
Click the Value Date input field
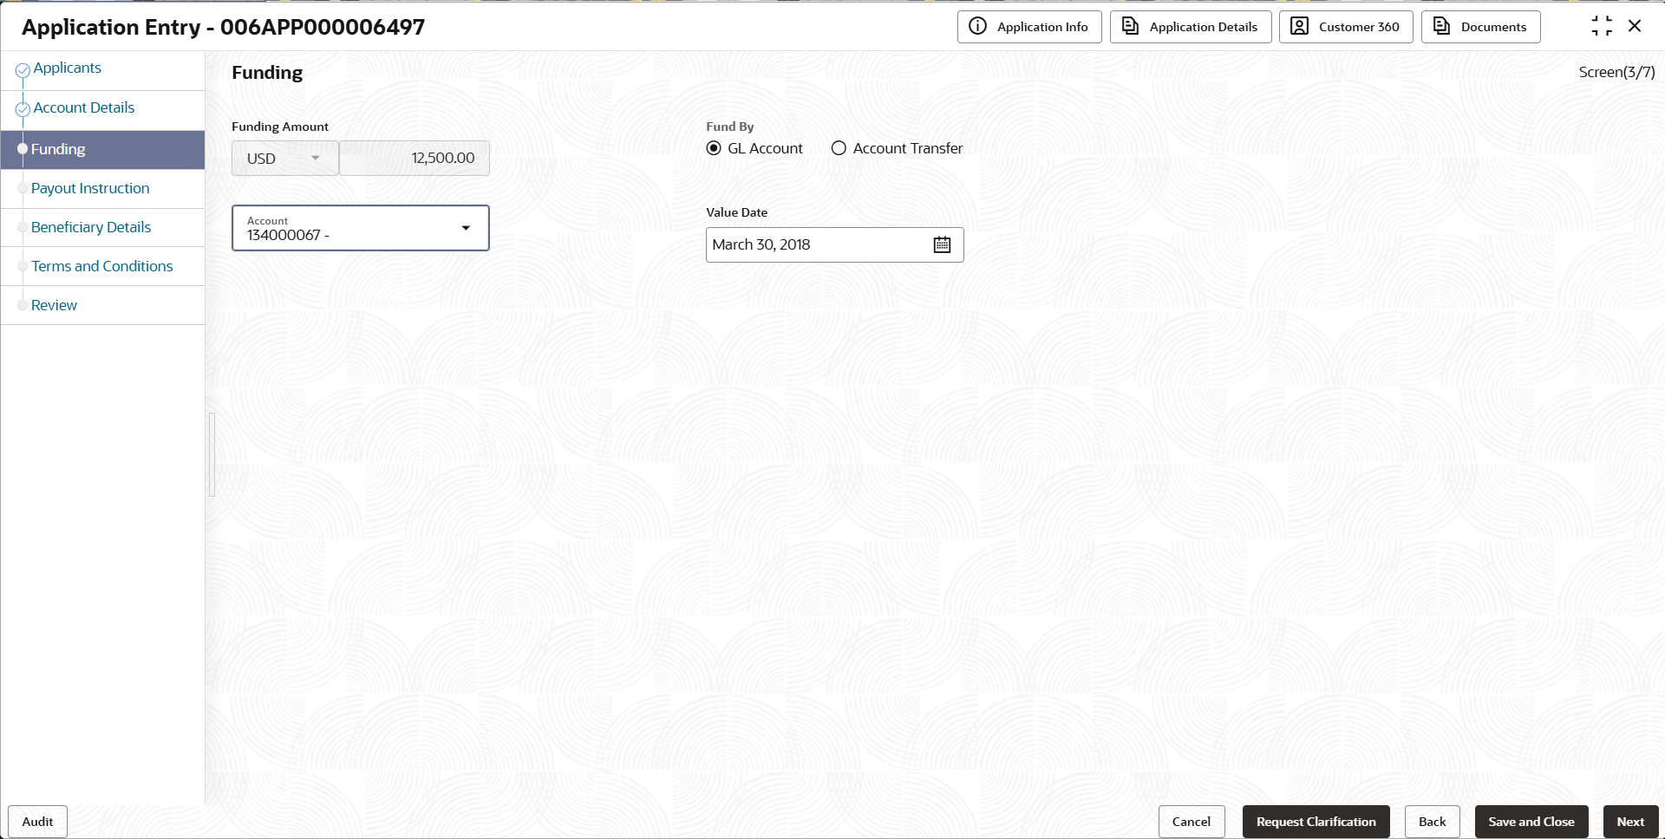(x=834, y=244)
